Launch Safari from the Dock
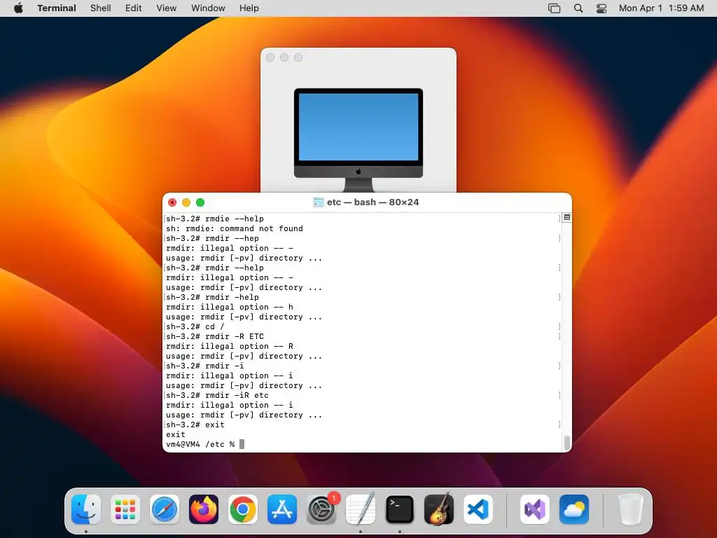This screenshot has height=538, width=717. click(165, 509)
